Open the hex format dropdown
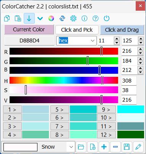This screenshot has width=146, height=154. point(76,41)
